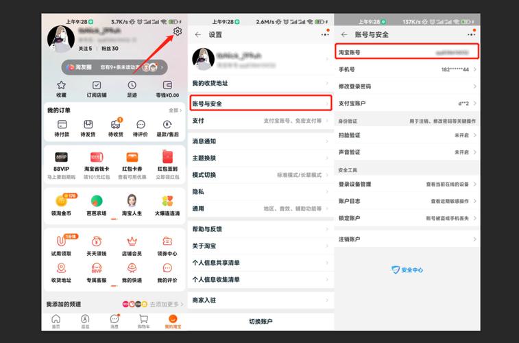Viewport: 519px width, 343px height.
Task: Open 账户日志 account log row
Action: pyautogui.click(x=407, y=201)
